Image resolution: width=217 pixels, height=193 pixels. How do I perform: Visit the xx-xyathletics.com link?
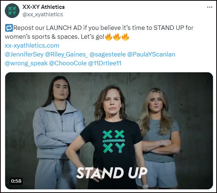32,46
